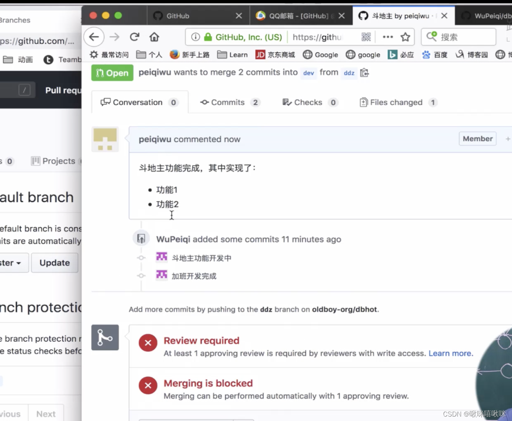Screen dimensions: 512x421
Task: Open the Files changed tab
Action: [398, 102]
